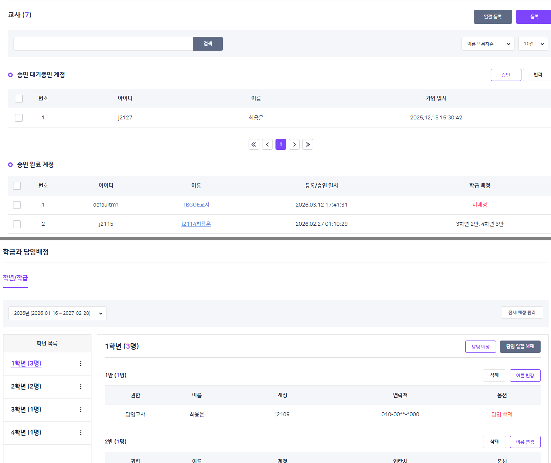Screen dimensions: 551x463
Task: Select 2학년 (2명) in grade list
Action: pyautogui.click(x=26, y=387)
